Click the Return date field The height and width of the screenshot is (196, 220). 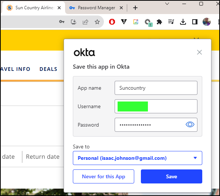click(43, 157)
